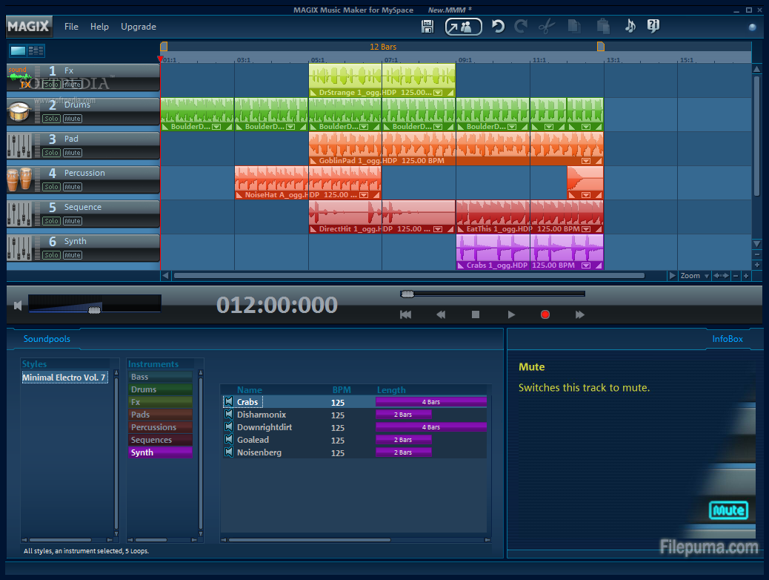Open context help with the question mark icon
This screenshot has width=769, height=580.
[x=652, y=26]
